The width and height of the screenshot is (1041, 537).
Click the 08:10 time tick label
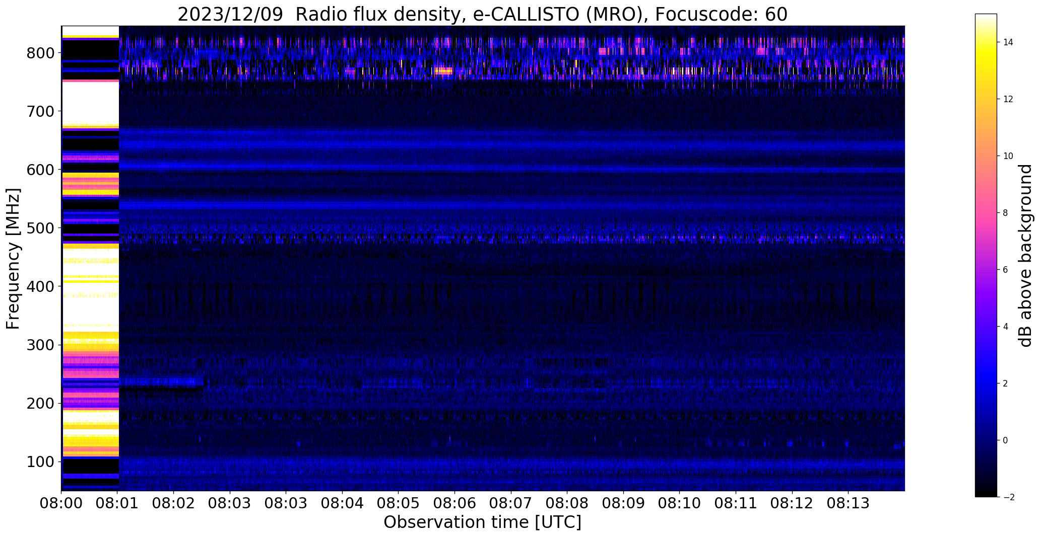click(x=680, y=503)
